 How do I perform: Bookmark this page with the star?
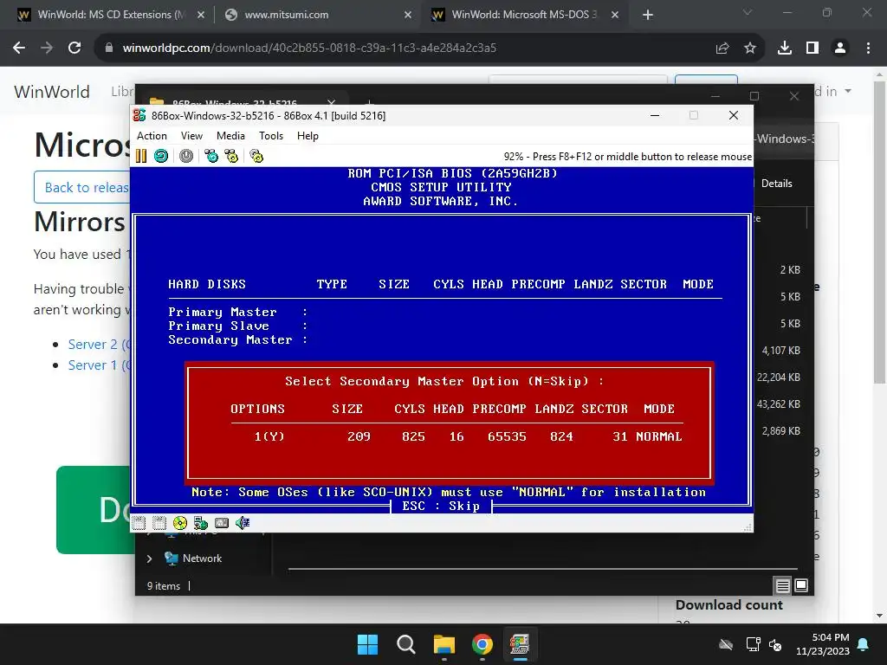750,48
